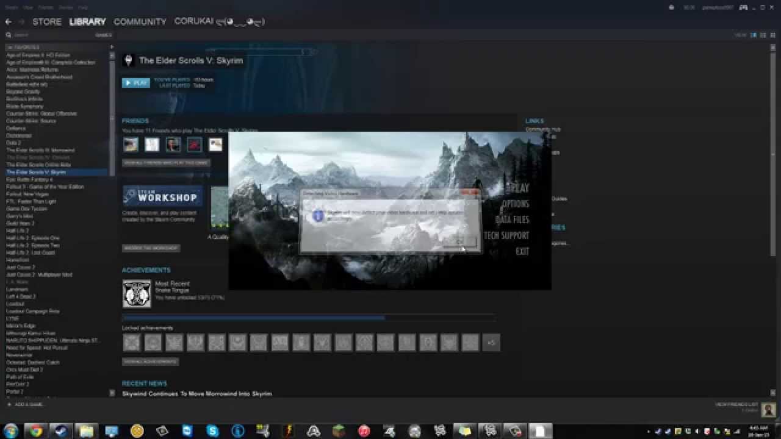Click View Friends List
The height and width of the screenshot is (439, 781).
[736, 405]
